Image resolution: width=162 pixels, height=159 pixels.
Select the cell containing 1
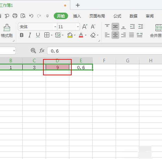[x=11, y=67]
